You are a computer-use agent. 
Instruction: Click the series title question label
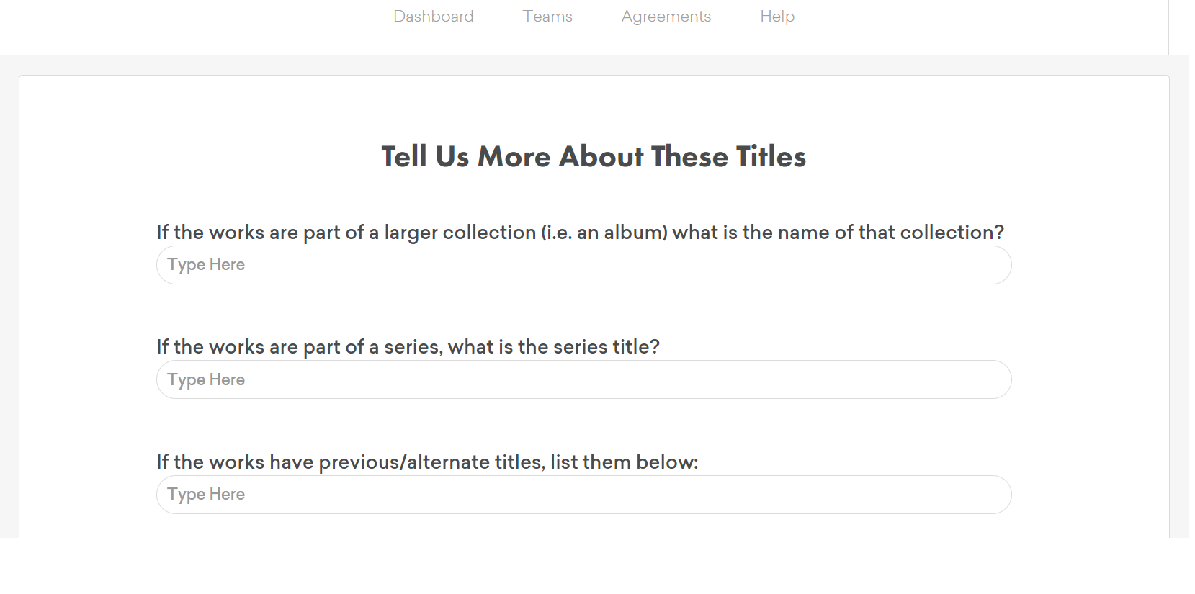coord(408,347)
